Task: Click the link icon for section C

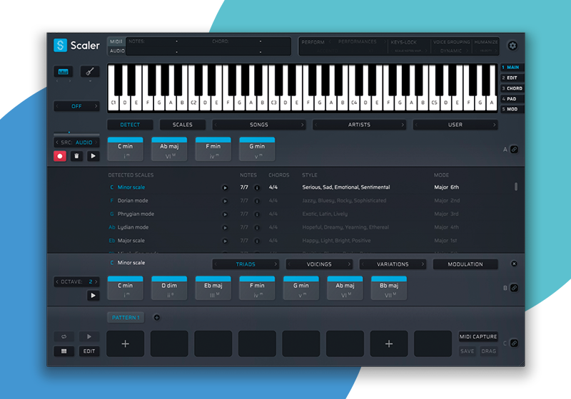Action: point(514,343)
